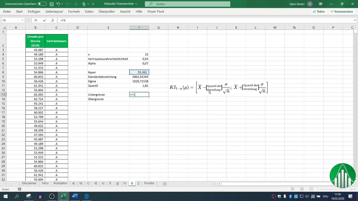Viewport: 358px width, 201px height.
Task: Open Excel from the taskbar
Action: [x=63, y=196]
